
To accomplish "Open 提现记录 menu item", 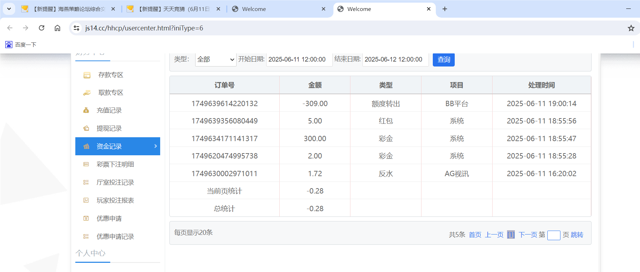I will pyautogui.click(x=109, y=128).
